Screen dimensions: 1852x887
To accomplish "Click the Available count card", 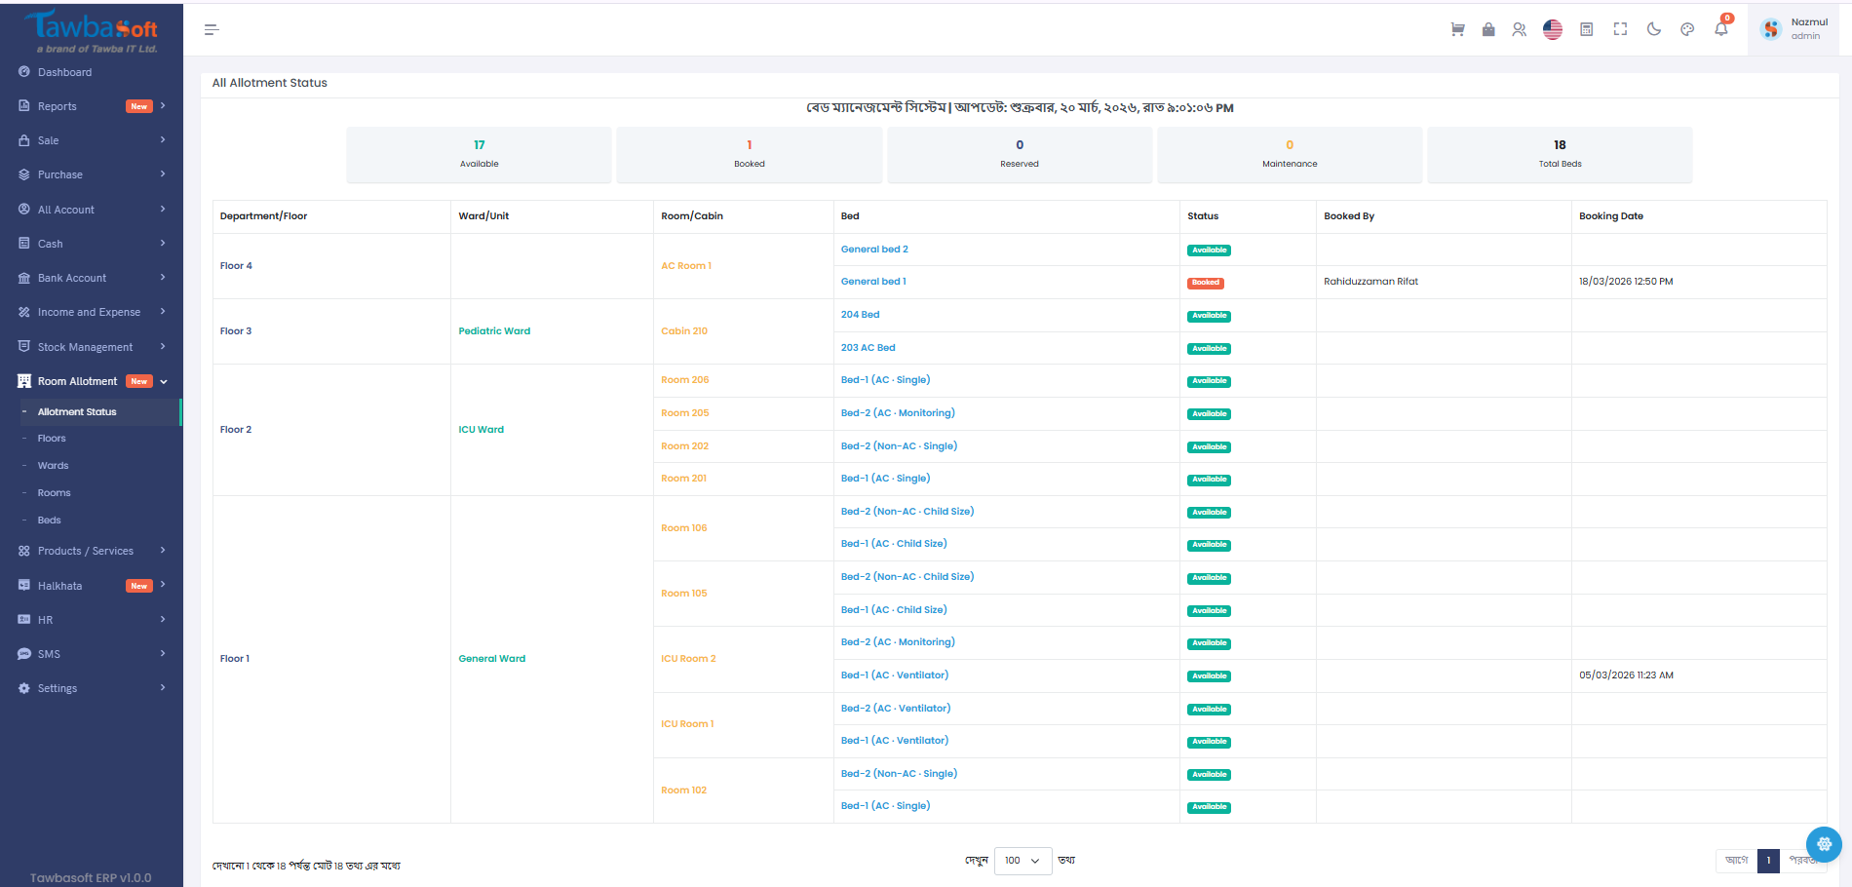I will [479, 154].
